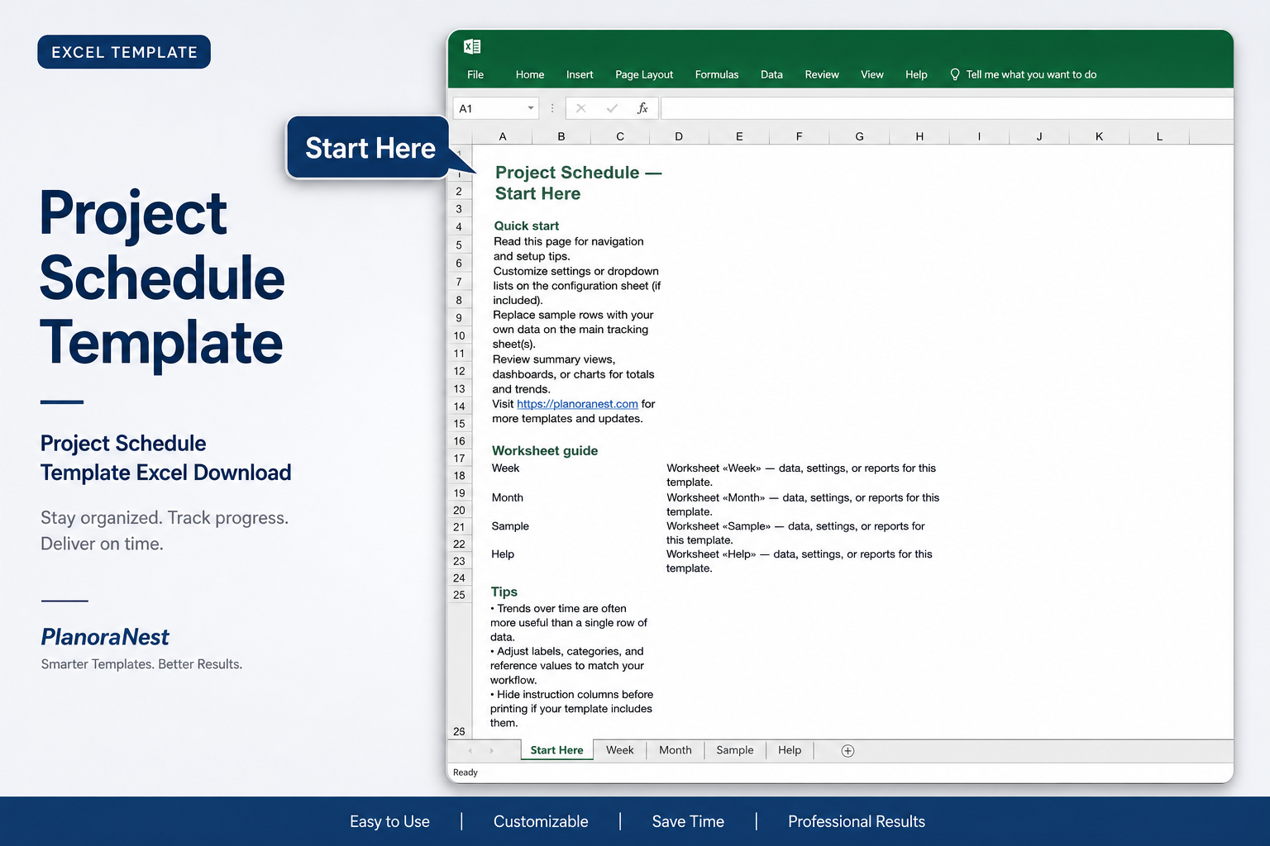Screen dimensions: 1270x846
Task: Select the Start Here sheet tab
Action: pyautogui.click(x=556, y=750)
